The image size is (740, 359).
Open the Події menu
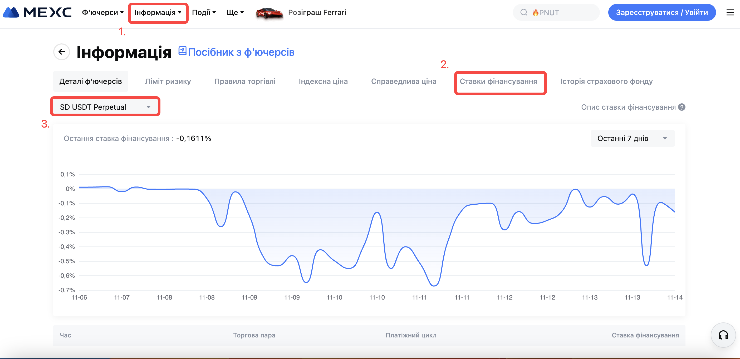[x=204, y=12]
